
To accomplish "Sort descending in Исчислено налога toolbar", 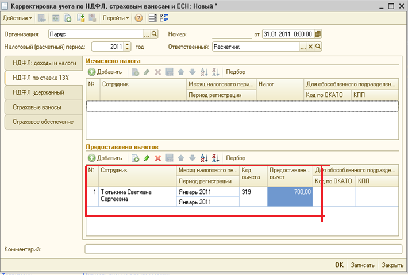I will click(x=215, y=72).
